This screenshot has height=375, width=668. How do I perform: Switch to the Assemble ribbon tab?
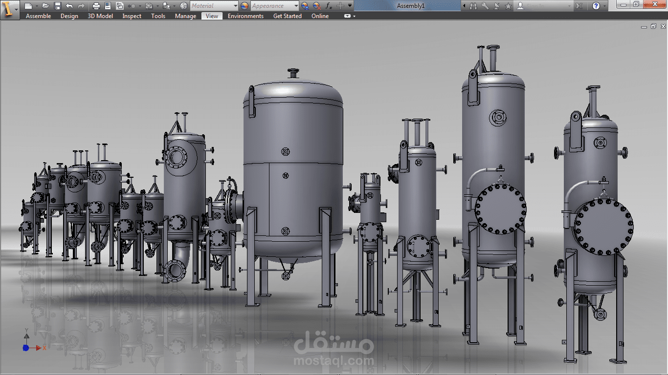coord(38,16)
